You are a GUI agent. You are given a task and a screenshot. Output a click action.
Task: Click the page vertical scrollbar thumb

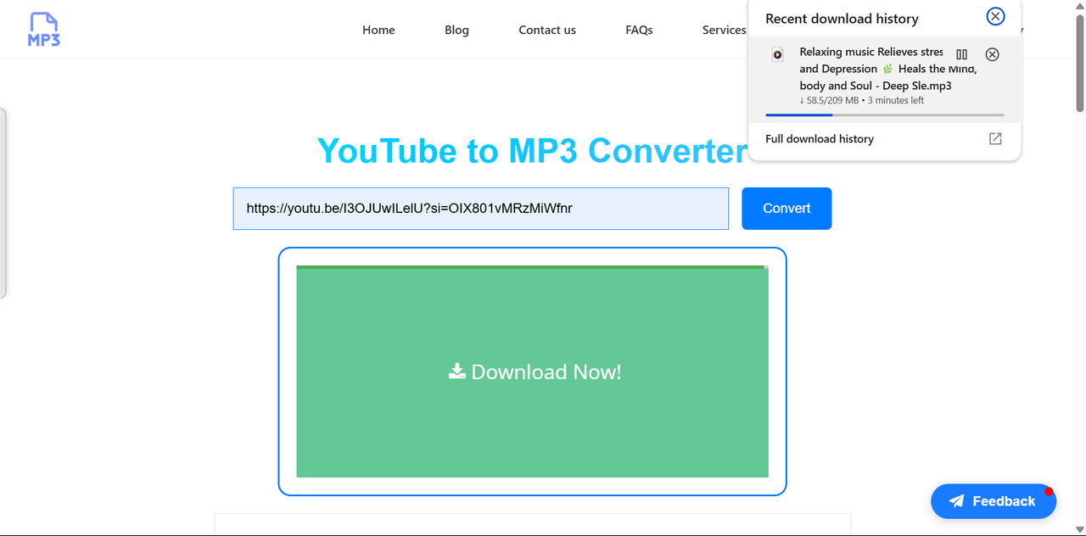pos(1079,64)
